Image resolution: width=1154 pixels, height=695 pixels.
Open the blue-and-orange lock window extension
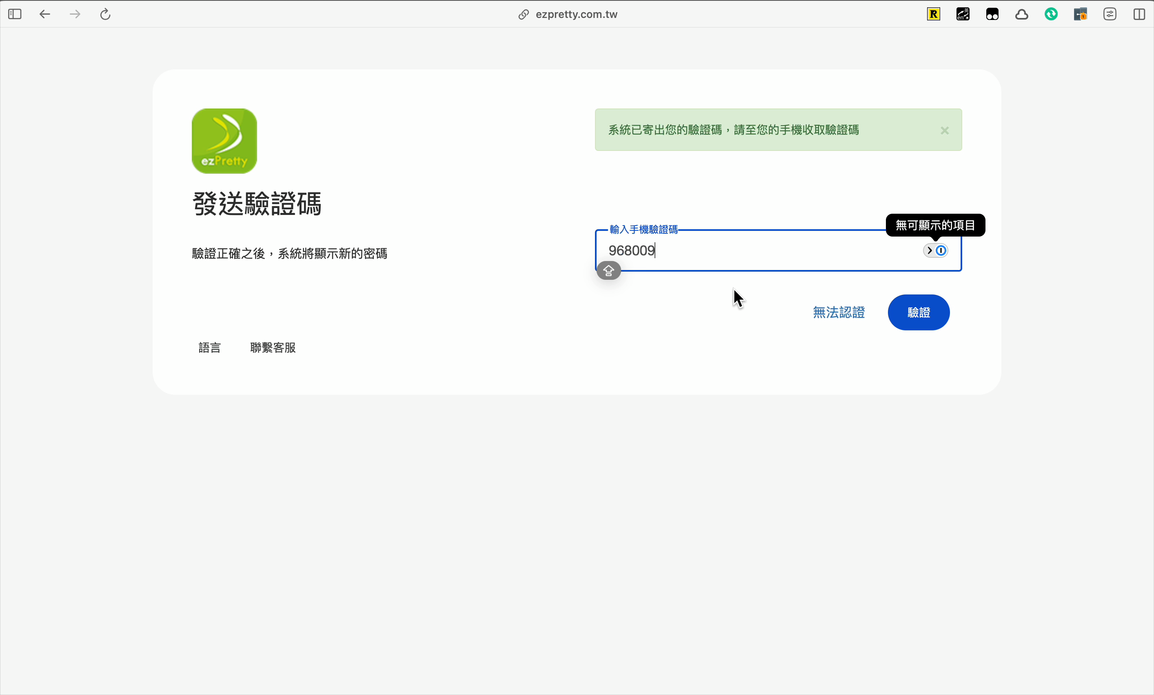(x=1081, y=14)
